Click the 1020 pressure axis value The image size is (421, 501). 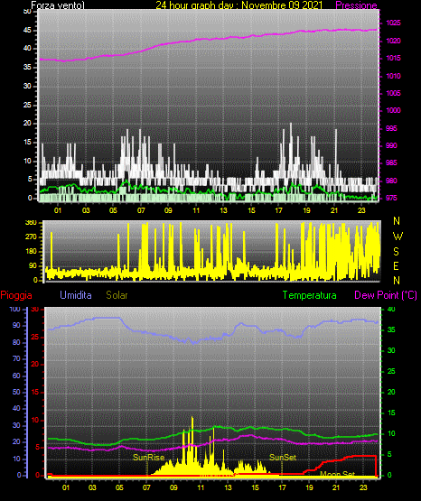(393, 41)
